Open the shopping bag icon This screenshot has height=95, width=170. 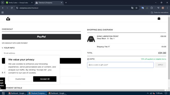(159, 18)
